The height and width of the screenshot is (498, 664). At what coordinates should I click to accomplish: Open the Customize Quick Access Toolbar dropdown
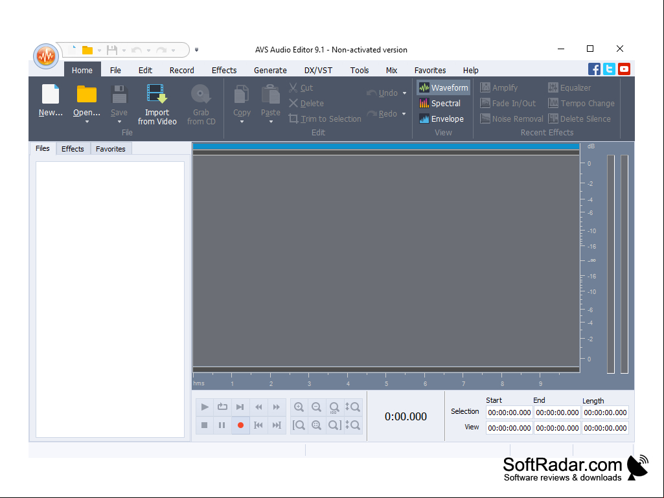pos(196,50)
